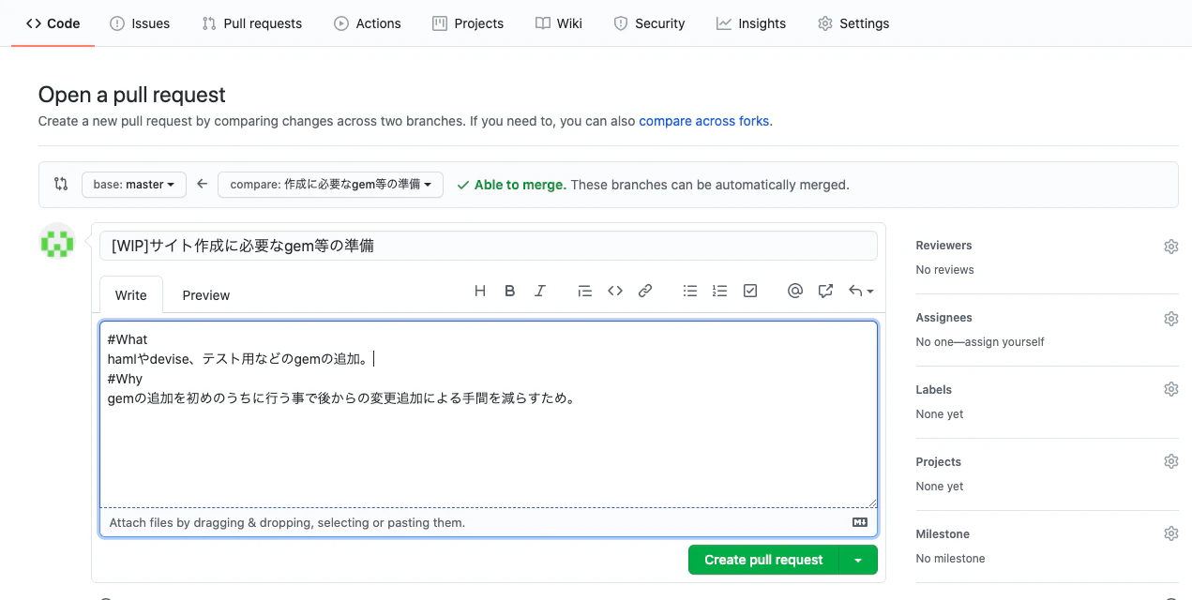Screen dimensions: 1192x600
Task: Open the Projects gear settings
Action: 1171,461
